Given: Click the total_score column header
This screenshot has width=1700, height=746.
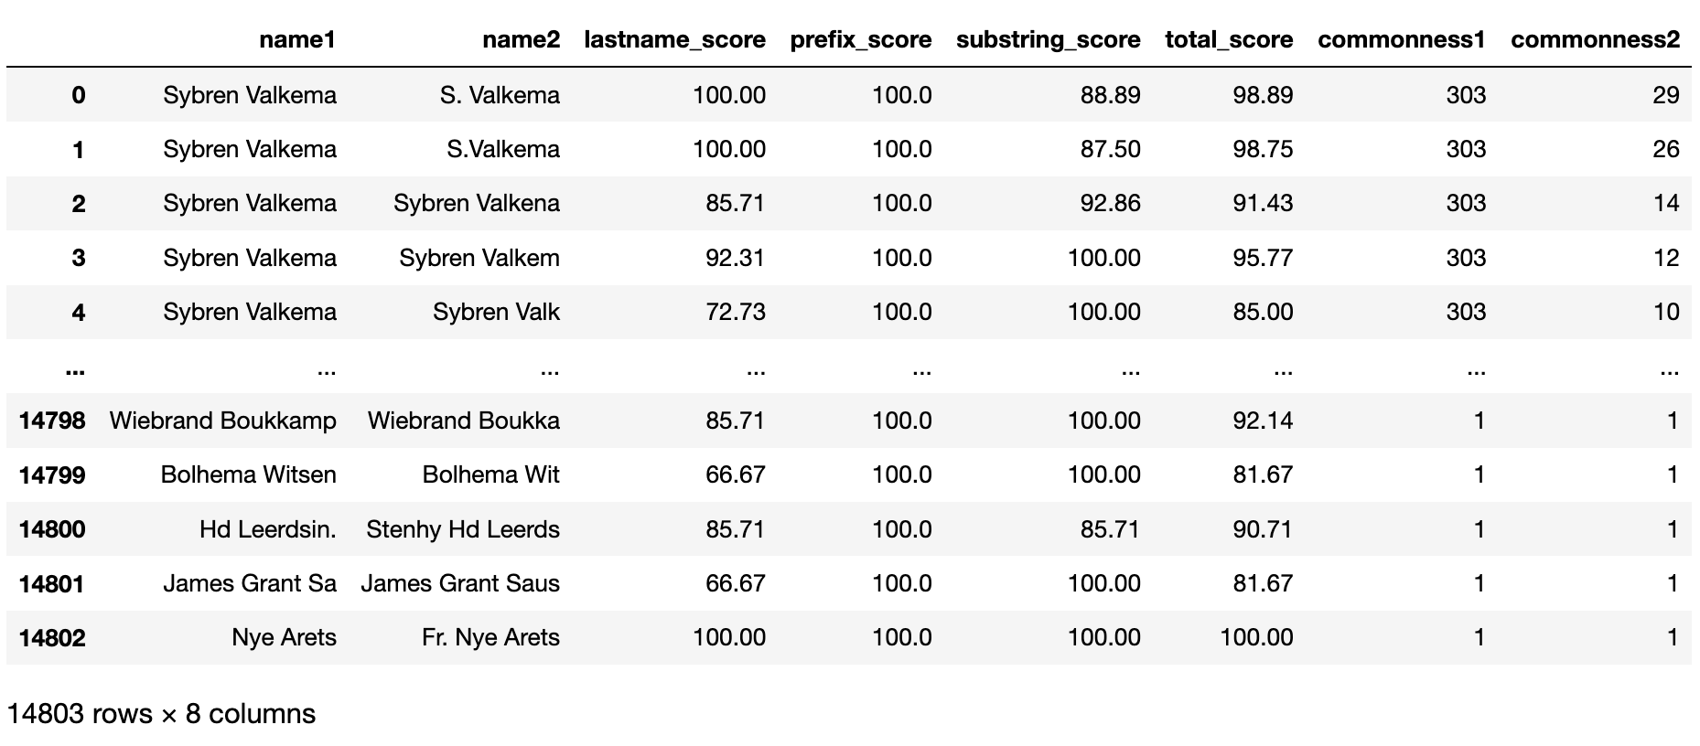Looking at the screenshot, I should coord(1228,39).
